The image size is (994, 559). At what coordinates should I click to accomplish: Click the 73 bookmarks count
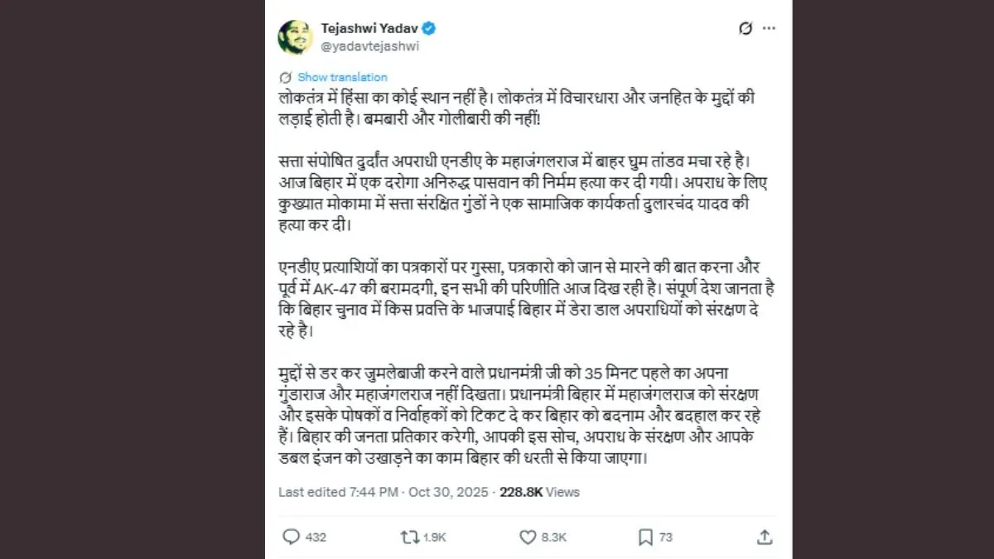point(666,537)
